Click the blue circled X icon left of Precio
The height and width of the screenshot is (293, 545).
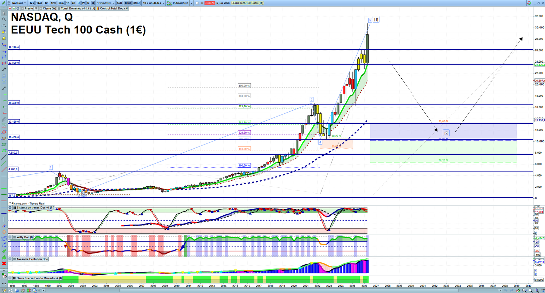tap(18, 9)
